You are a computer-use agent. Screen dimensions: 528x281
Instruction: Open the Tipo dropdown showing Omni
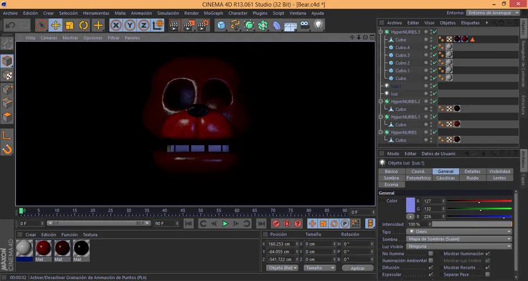[459, 232]
